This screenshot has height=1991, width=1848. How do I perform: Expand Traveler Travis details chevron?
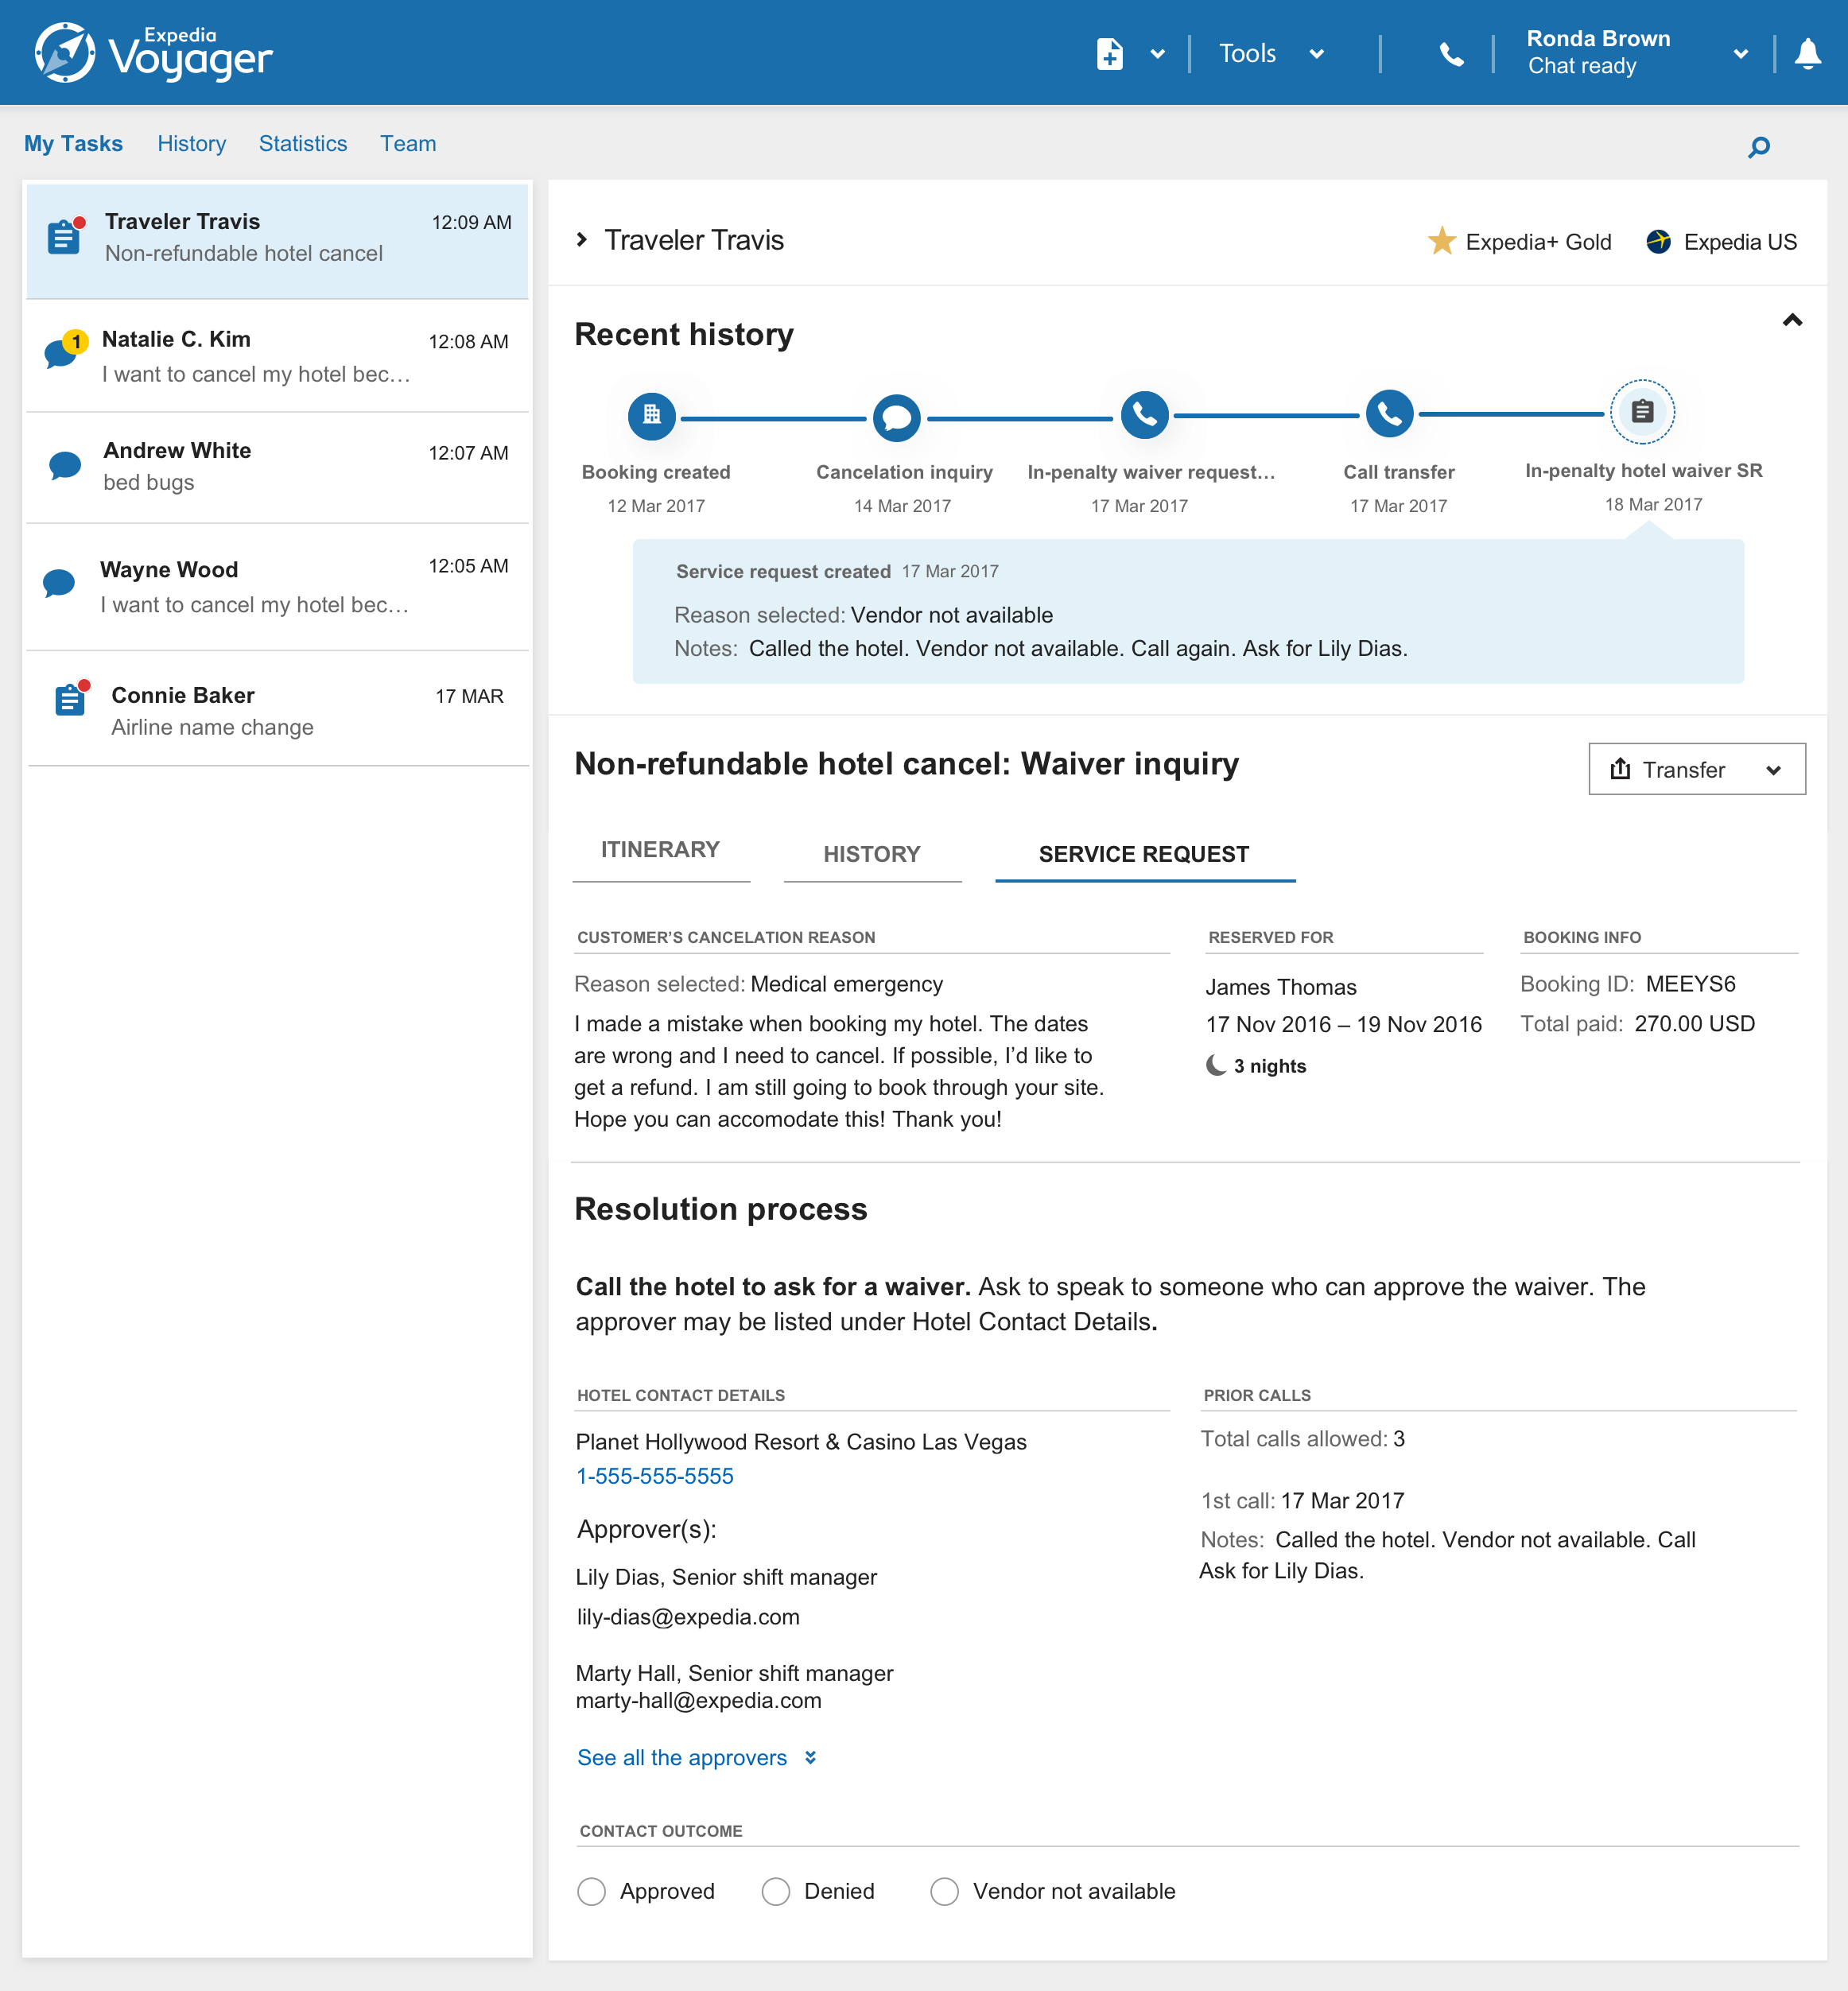point(582,240)
